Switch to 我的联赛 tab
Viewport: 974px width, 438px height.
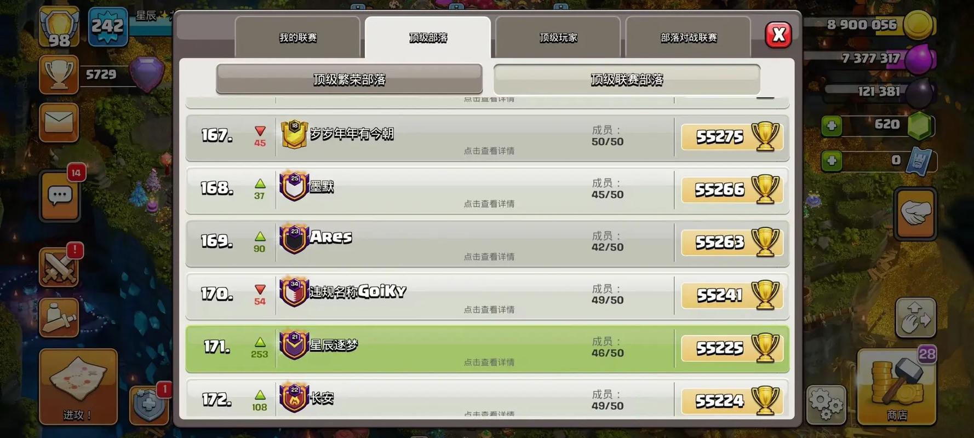[x=297, y=37]
